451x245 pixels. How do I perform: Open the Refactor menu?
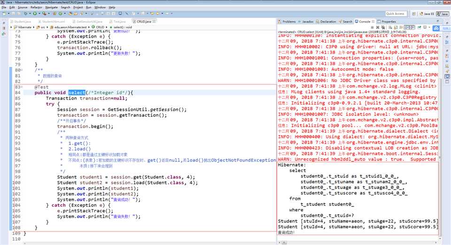coord(36,8)
